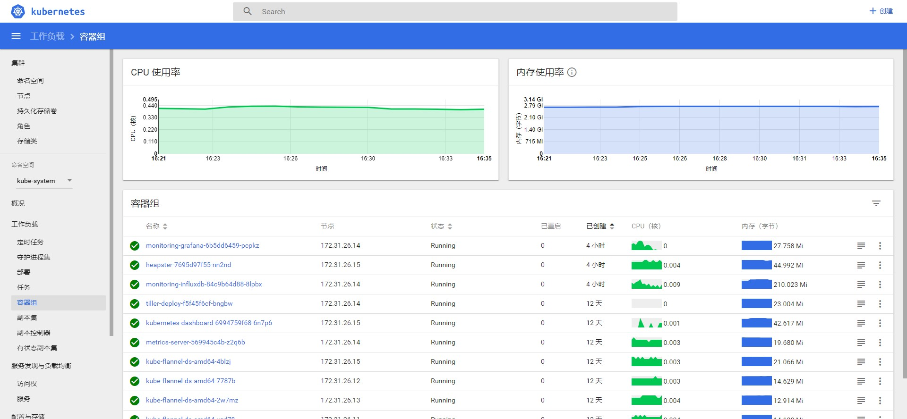Open 副本集 in the sidebar
907x419 pixels.
coord(27,318)
